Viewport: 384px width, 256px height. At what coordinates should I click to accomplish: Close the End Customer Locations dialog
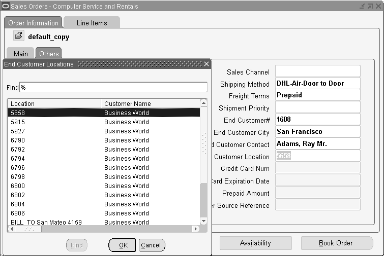coord(206,64)
